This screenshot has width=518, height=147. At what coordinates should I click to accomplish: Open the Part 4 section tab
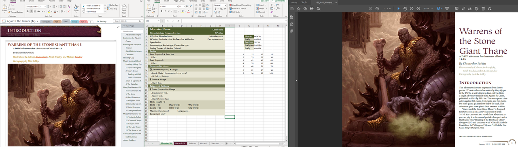tap(83, 21)
